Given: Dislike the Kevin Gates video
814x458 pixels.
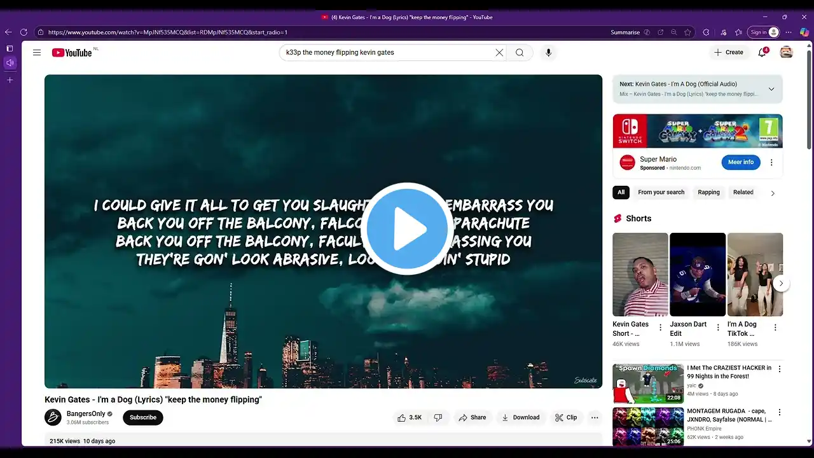Looking at the screenshot, I should (x=438, y=417).
